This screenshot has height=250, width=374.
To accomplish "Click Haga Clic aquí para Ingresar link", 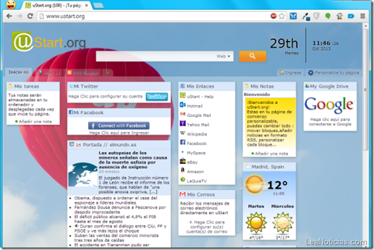I will tap(119, 133).
